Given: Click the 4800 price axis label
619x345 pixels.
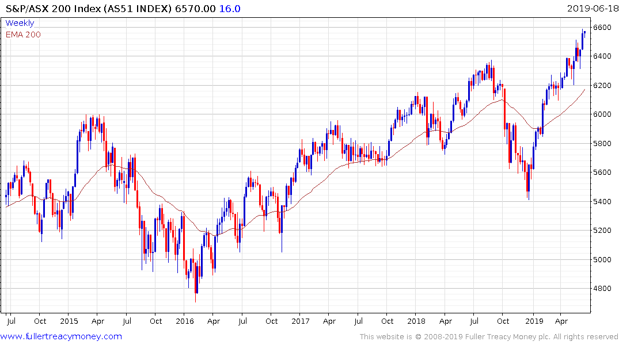Looking at the screenshot, I should (x=602, y=288).
